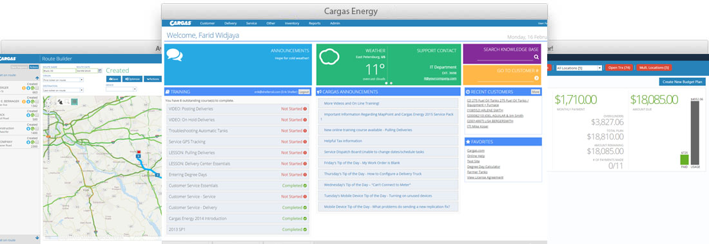Image resolution: width=709 pixels, height=244 pixels.
Task: Expand the Device dropdown
Action: [121, 89]
